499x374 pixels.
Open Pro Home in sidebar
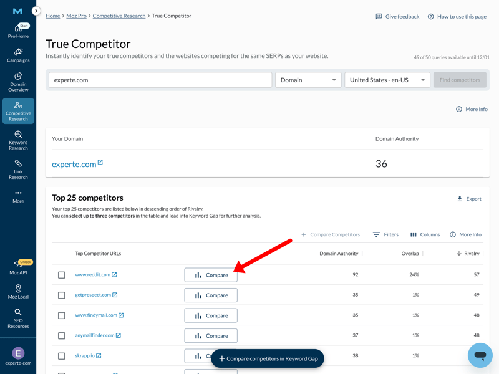point(18,31)
